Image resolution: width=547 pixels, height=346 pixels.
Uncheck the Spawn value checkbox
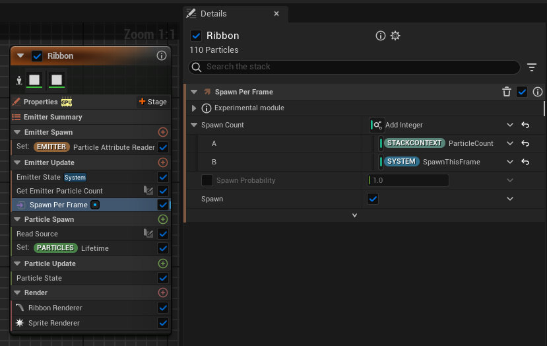373,199
